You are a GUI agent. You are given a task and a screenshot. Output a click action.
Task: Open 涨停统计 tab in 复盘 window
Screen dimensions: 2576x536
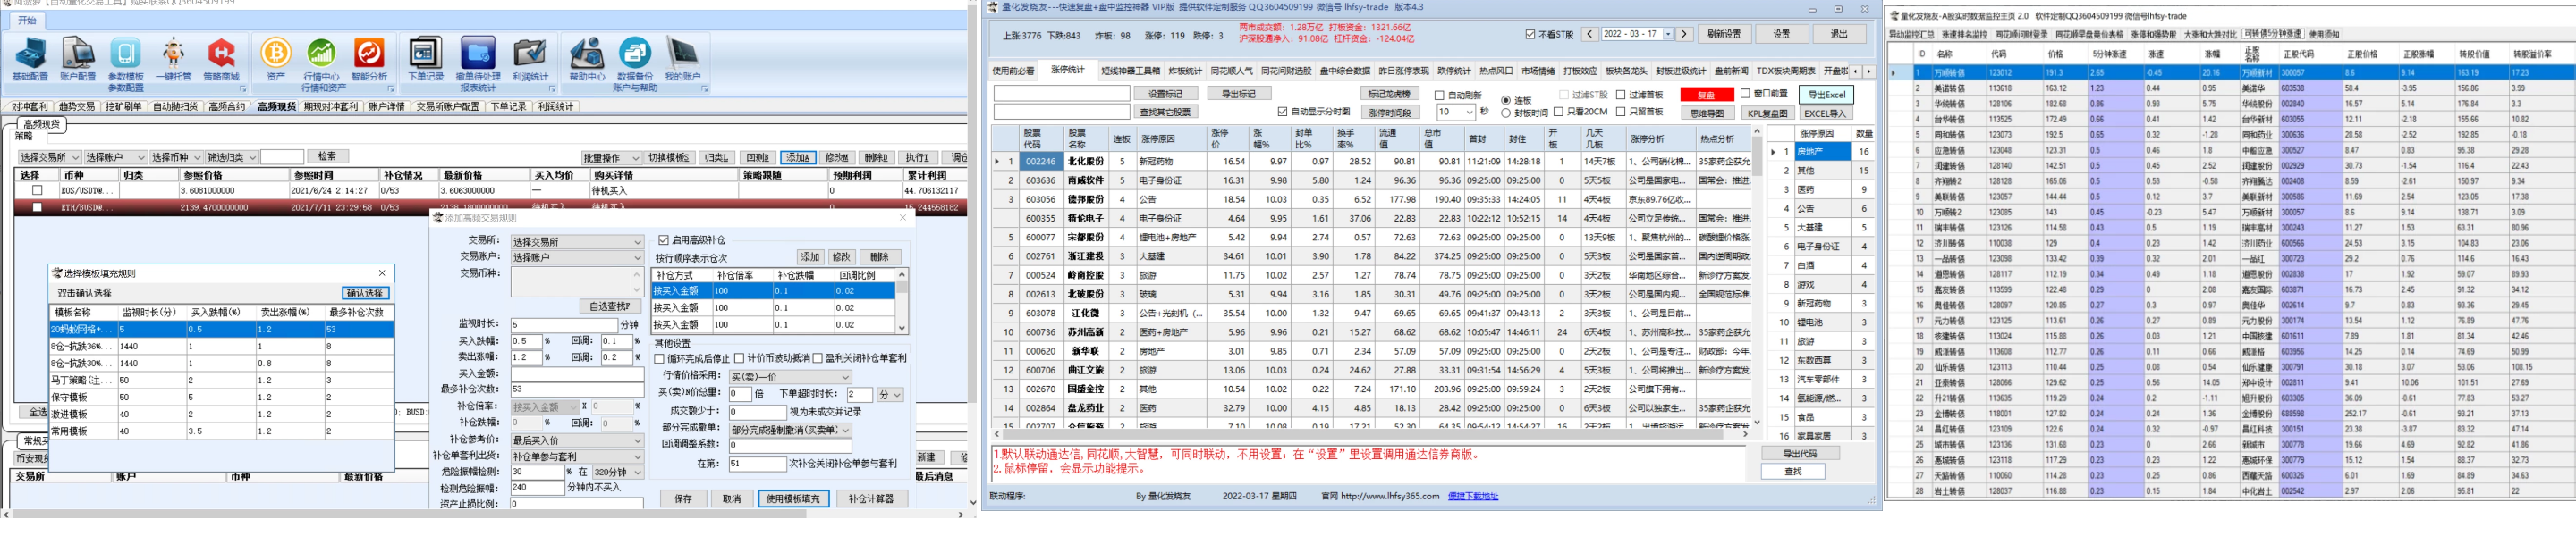pos(1068,70)
